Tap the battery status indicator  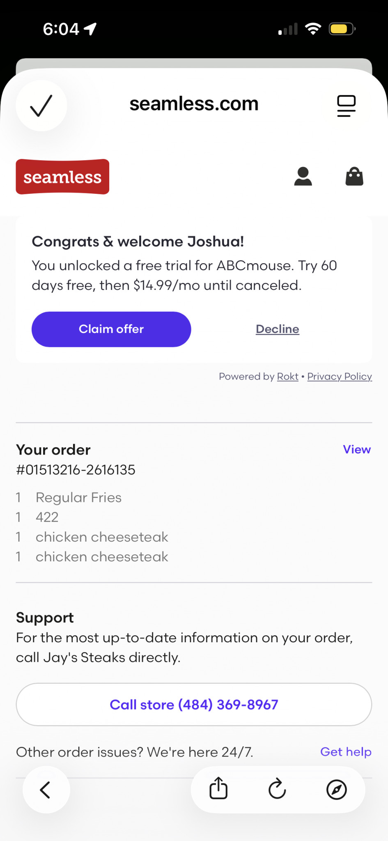point(342,29)
